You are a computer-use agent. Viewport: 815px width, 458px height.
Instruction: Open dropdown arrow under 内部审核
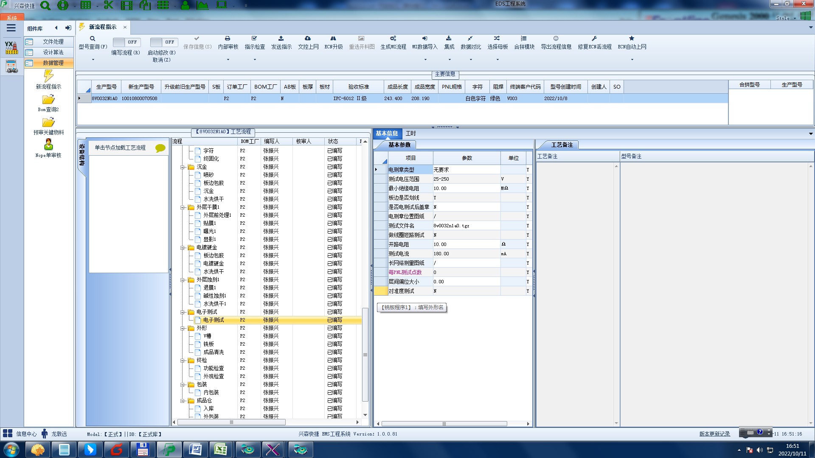228,59
